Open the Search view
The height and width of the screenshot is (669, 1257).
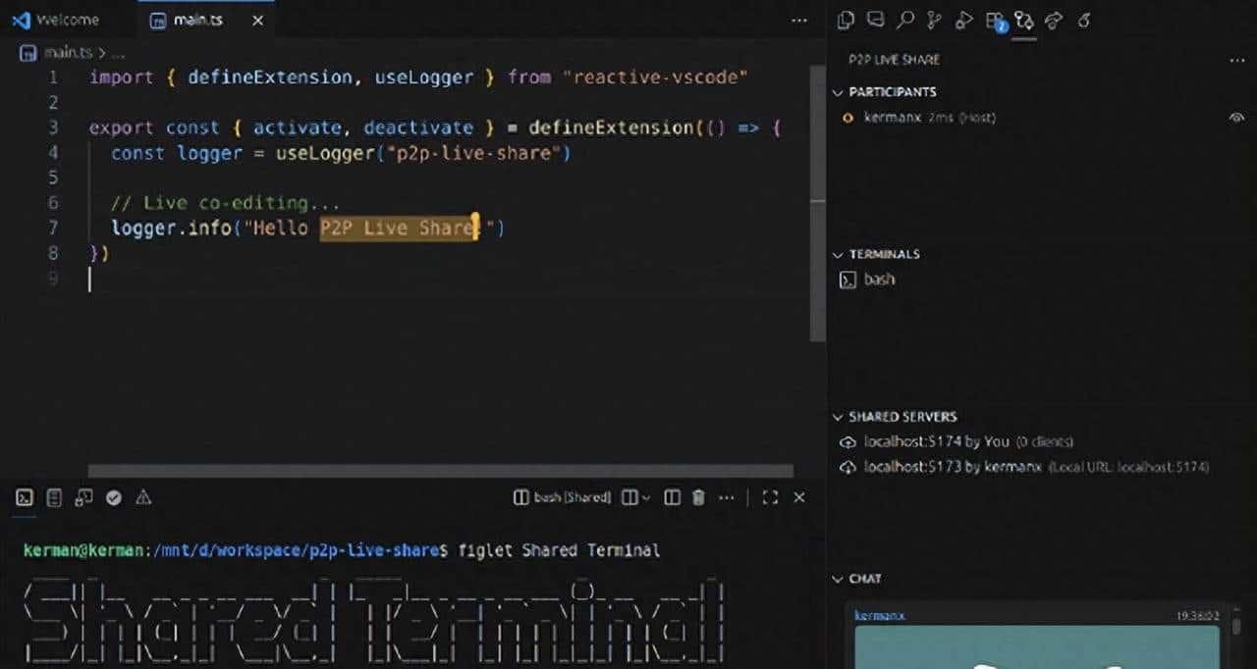906,20
